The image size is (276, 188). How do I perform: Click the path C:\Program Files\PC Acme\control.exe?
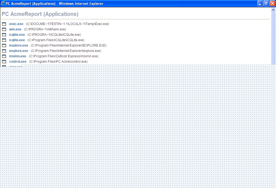tap(58, 62)
